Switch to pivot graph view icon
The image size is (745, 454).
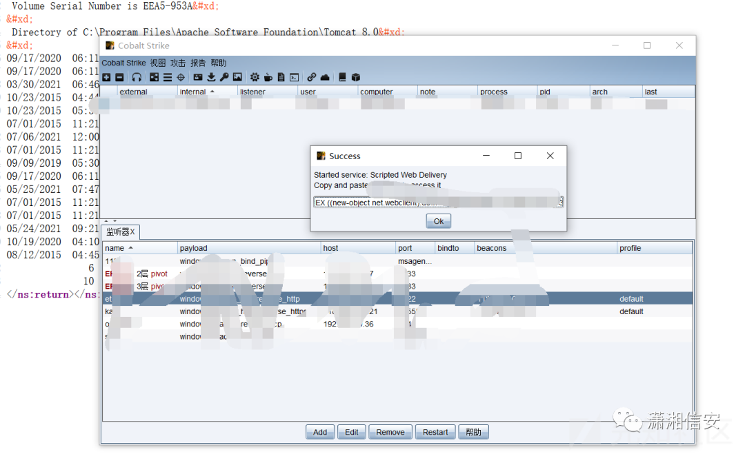coord(155,77)
